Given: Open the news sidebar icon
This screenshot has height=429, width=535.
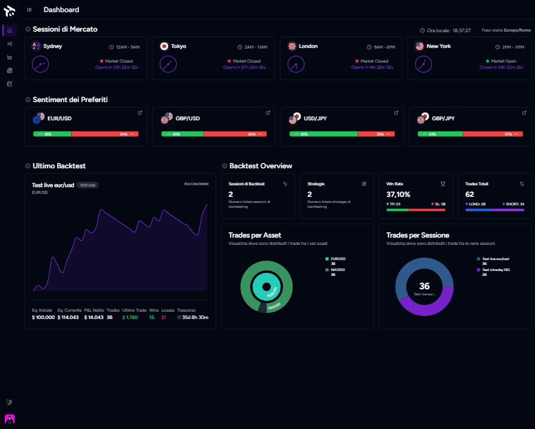Looking at the screenshot, I should point(10,70).
